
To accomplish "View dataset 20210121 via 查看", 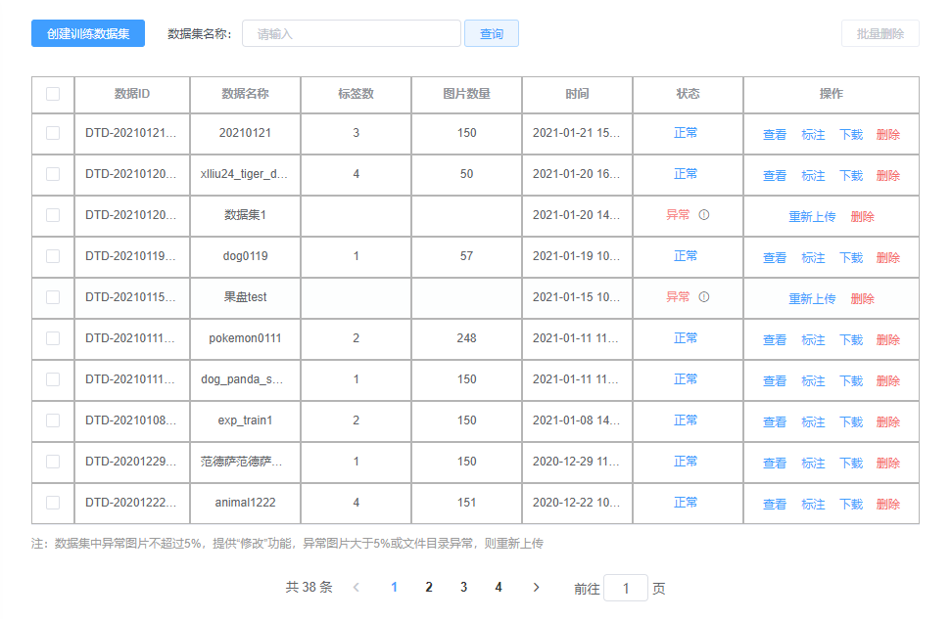I will [x=775, y=135].
